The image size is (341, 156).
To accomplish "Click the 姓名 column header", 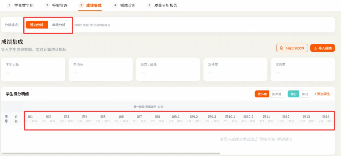I will (16, 119).
